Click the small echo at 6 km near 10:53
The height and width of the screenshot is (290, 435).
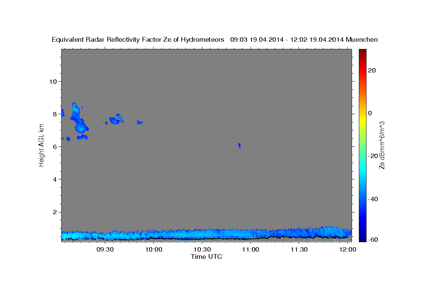(x=239, y=145)
